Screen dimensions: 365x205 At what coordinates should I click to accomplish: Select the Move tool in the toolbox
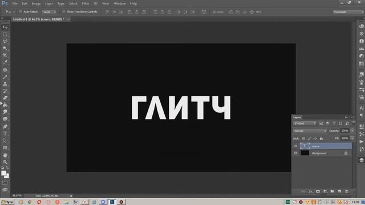click(5, 27)
